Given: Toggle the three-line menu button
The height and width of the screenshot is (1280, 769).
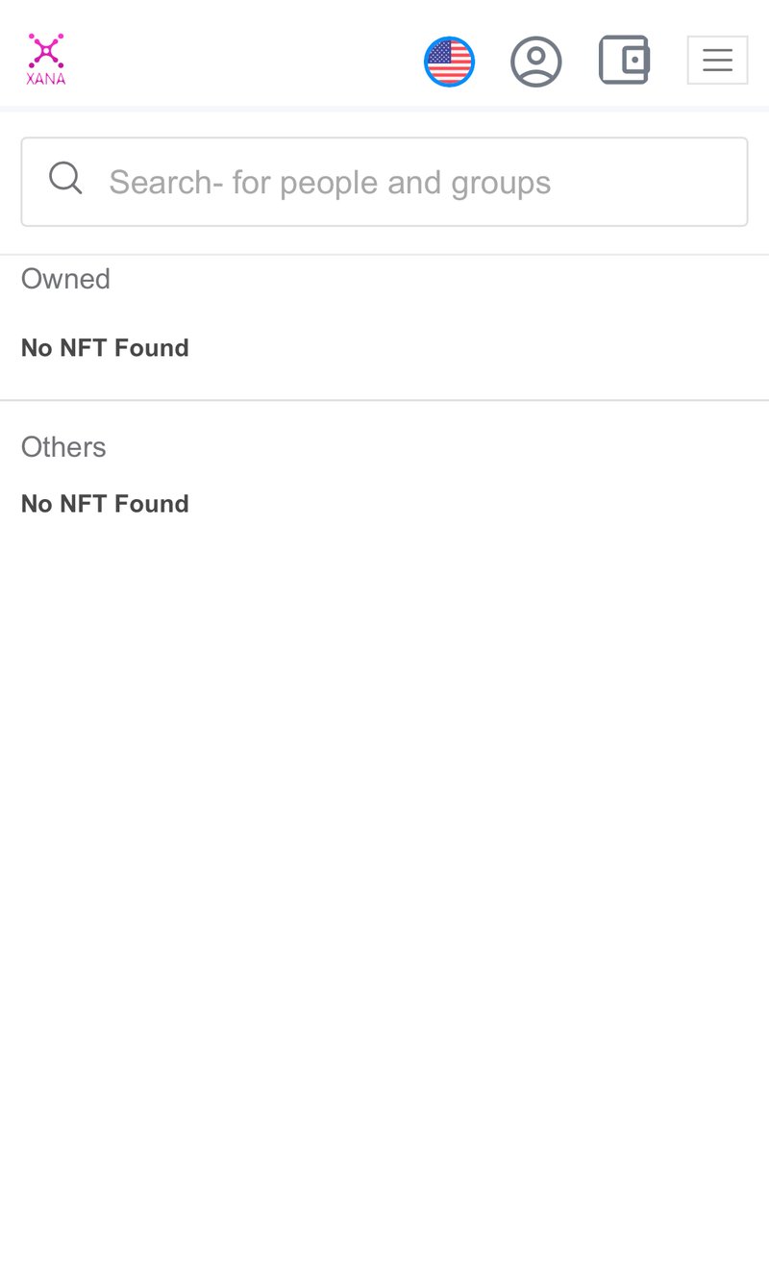Looking at the screenshot, I should pyautogui.click(x=717, y=61).
